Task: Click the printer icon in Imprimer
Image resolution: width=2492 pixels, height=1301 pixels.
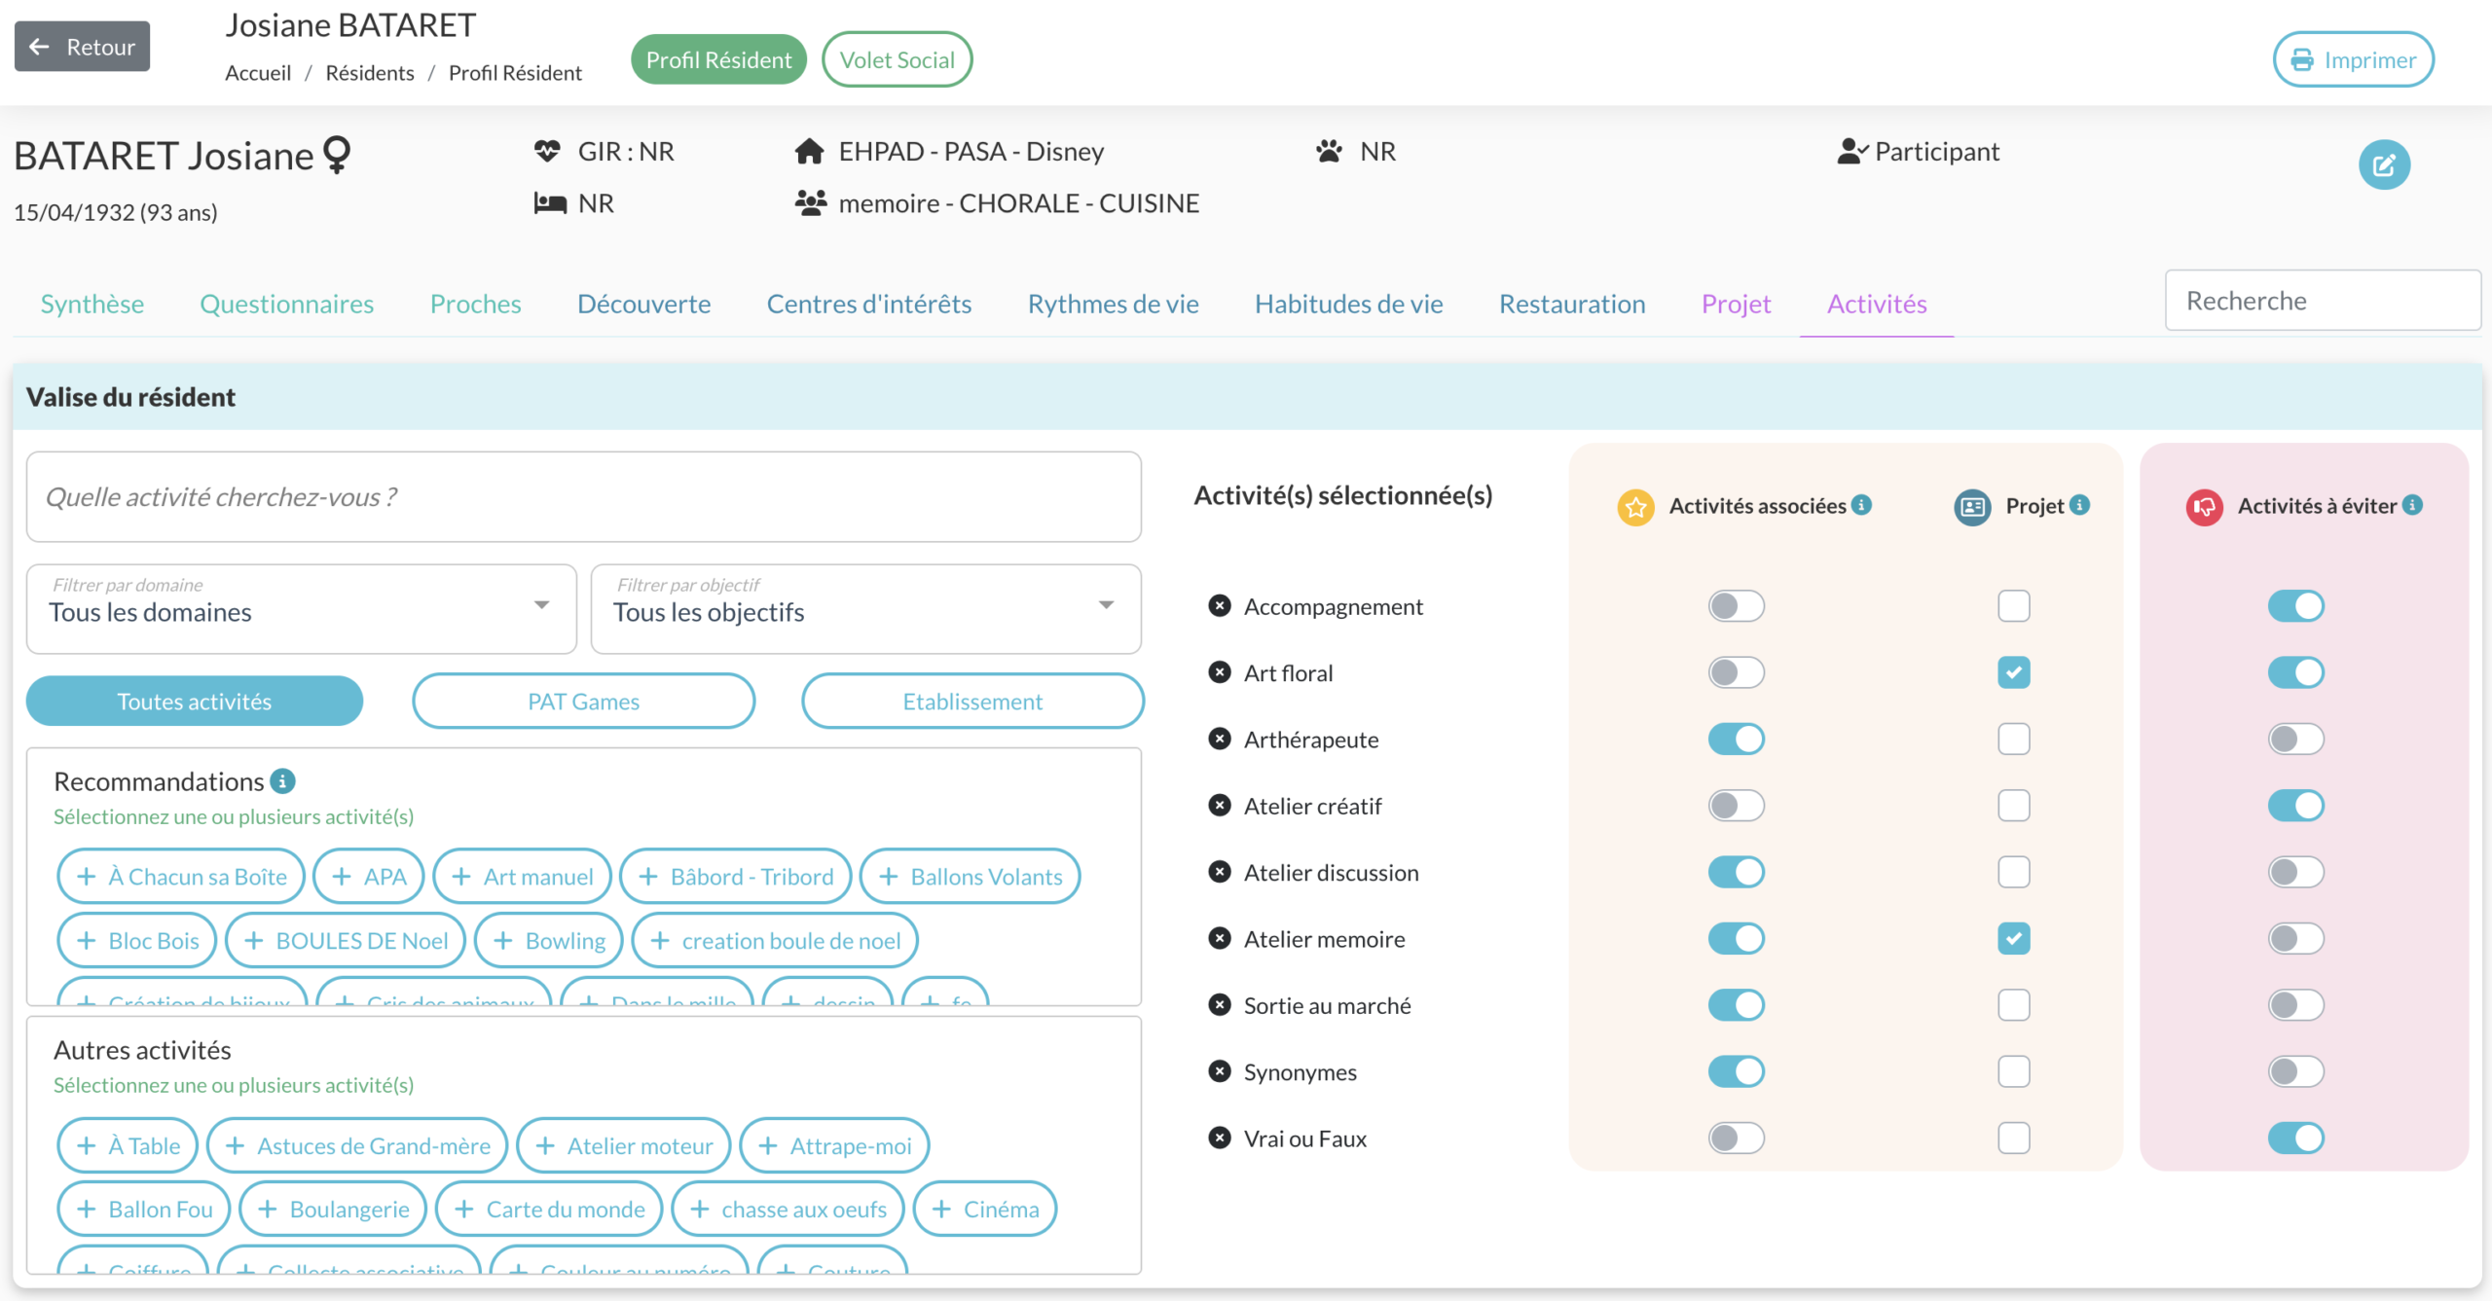Action: (2302, 60)
